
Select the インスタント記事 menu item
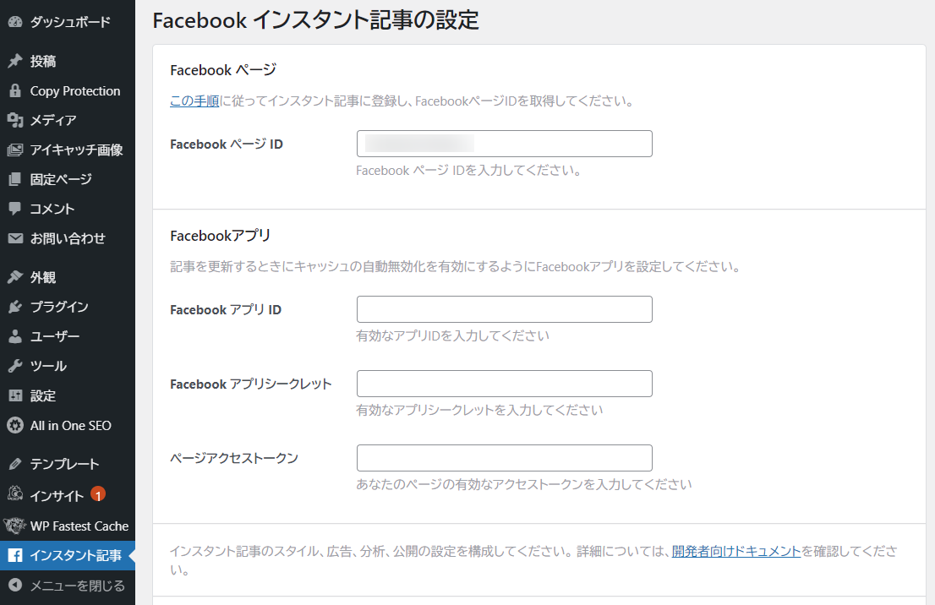(x=68, y=555)
